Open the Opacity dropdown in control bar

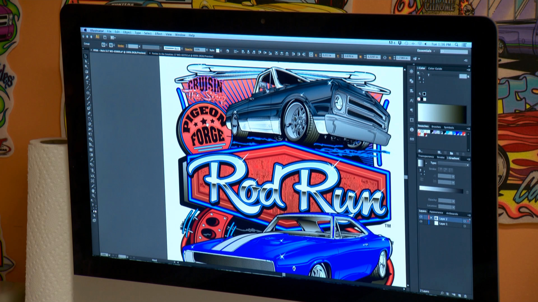click(x=207, y=50)
